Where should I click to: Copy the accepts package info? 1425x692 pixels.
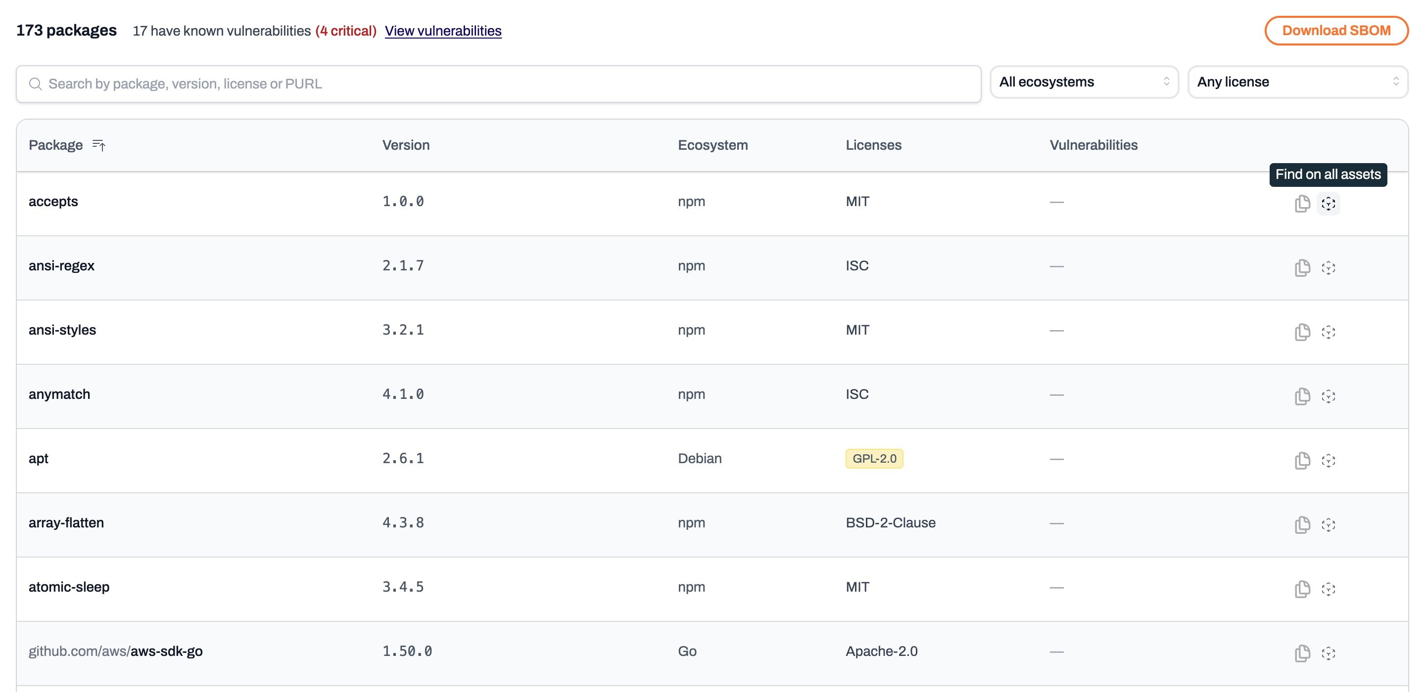[1302, 204]
